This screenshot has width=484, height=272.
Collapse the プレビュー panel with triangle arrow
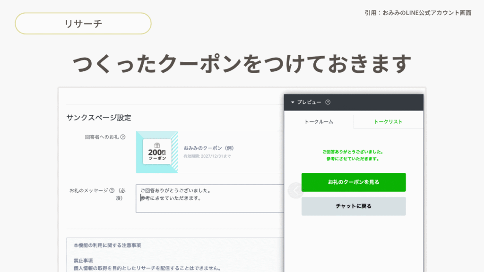click(293, 102)
